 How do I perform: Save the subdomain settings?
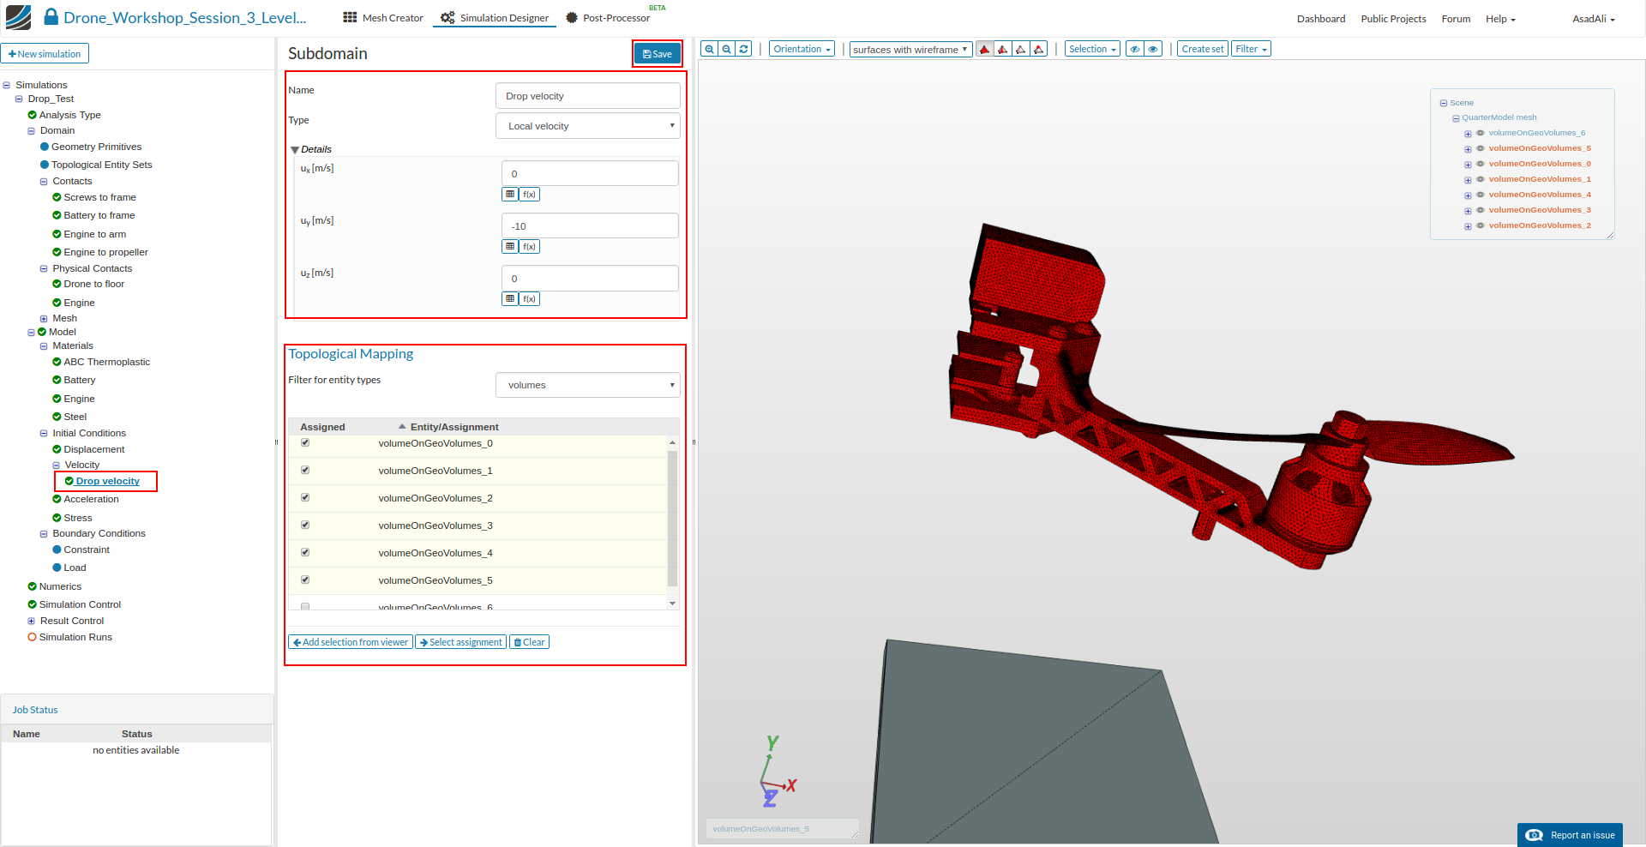658,54
